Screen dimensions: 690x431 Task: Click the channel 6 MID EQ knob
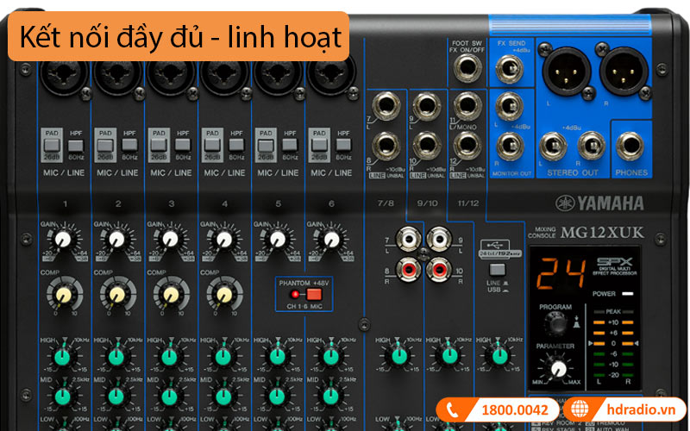[331, 397]
